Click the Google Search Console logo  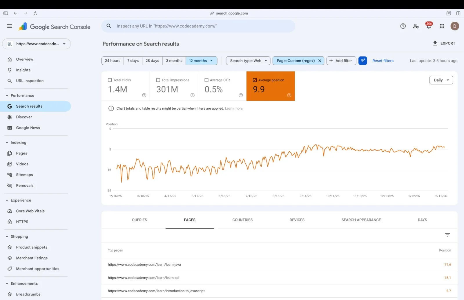pos(55,27)
